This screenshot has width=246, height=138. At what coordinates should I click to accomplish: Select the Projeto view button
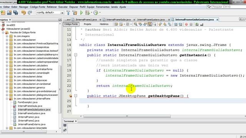pos(88,24)
